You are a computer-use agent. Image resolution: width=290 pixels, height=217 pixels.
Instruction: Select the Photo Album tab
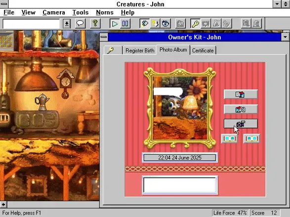173,50
